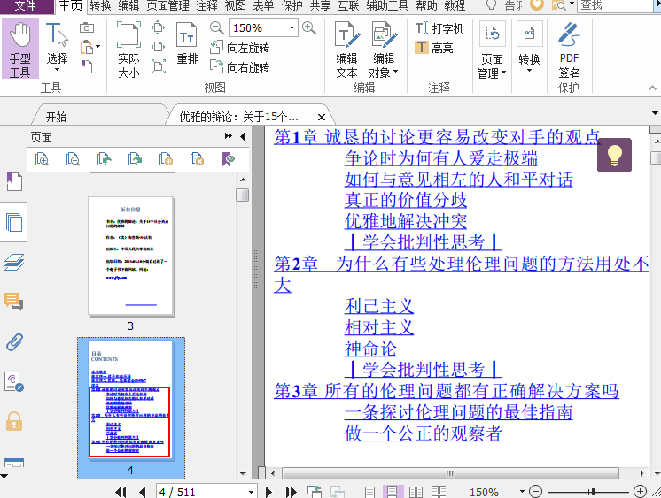This screenshot has width=661, height=498.
Task: Toggle the 重排 reflow view
Action: click(x=187, y=43)
